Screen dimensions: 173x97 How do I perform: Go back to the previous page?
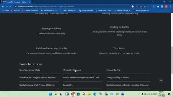coord(3,6)
